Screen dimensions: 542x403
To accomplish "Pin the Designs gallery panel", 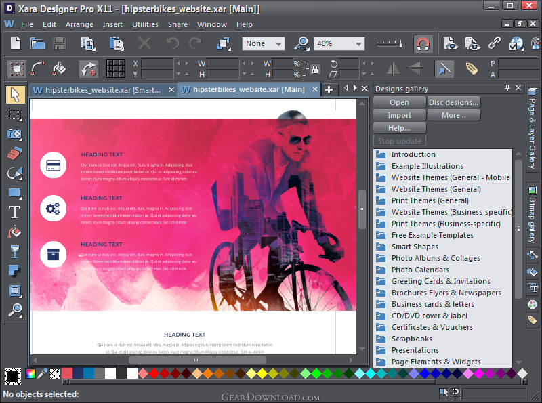I will pyautogui.click(x=507, y=88).
